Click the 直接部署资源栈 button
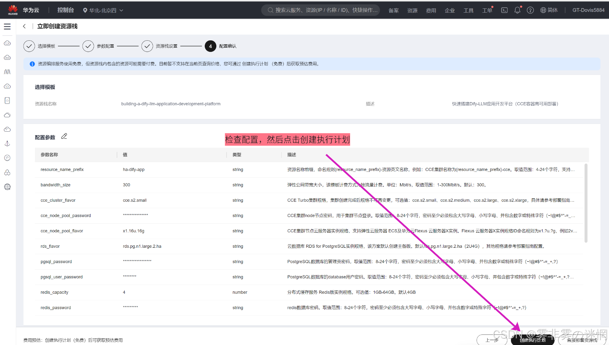The height and width of the screenshot is (345, 609). click(x=582, y=340)
